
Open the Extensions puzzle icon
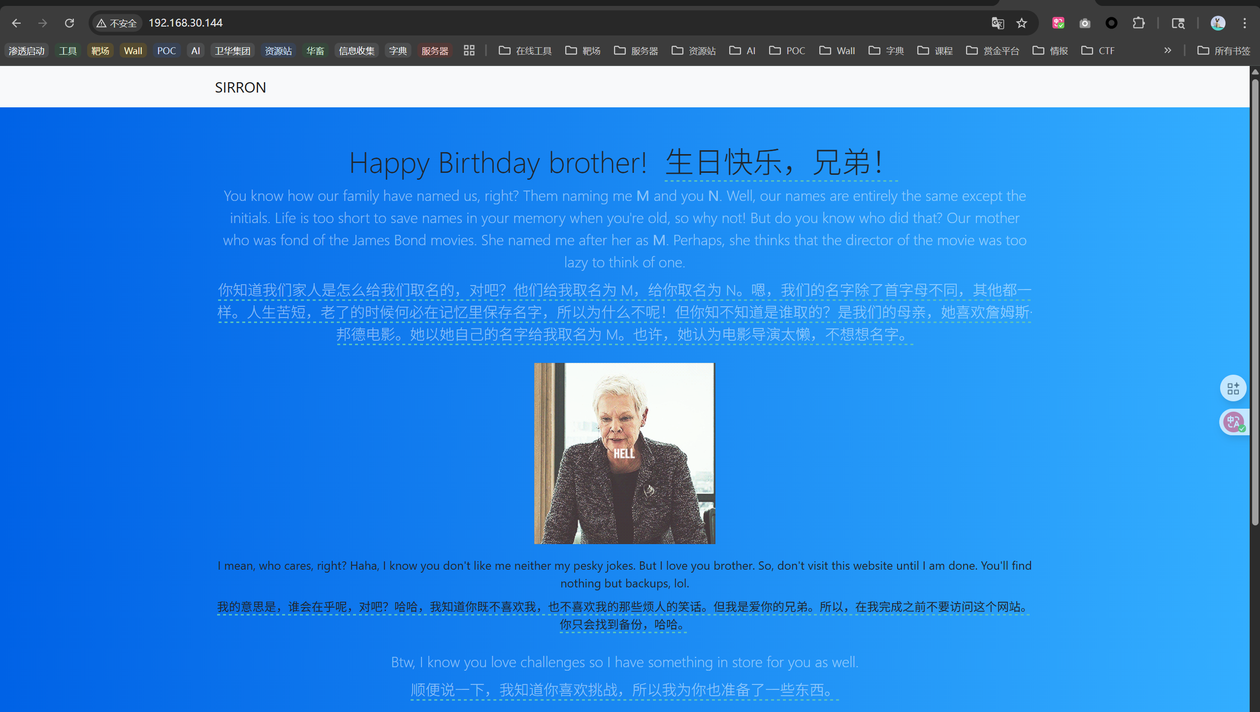(1138, 23)
